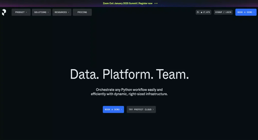Screen dimensions: 258x140
Task: Expand the Resources dropdown chevron
Action: click(x=69, y=12)
